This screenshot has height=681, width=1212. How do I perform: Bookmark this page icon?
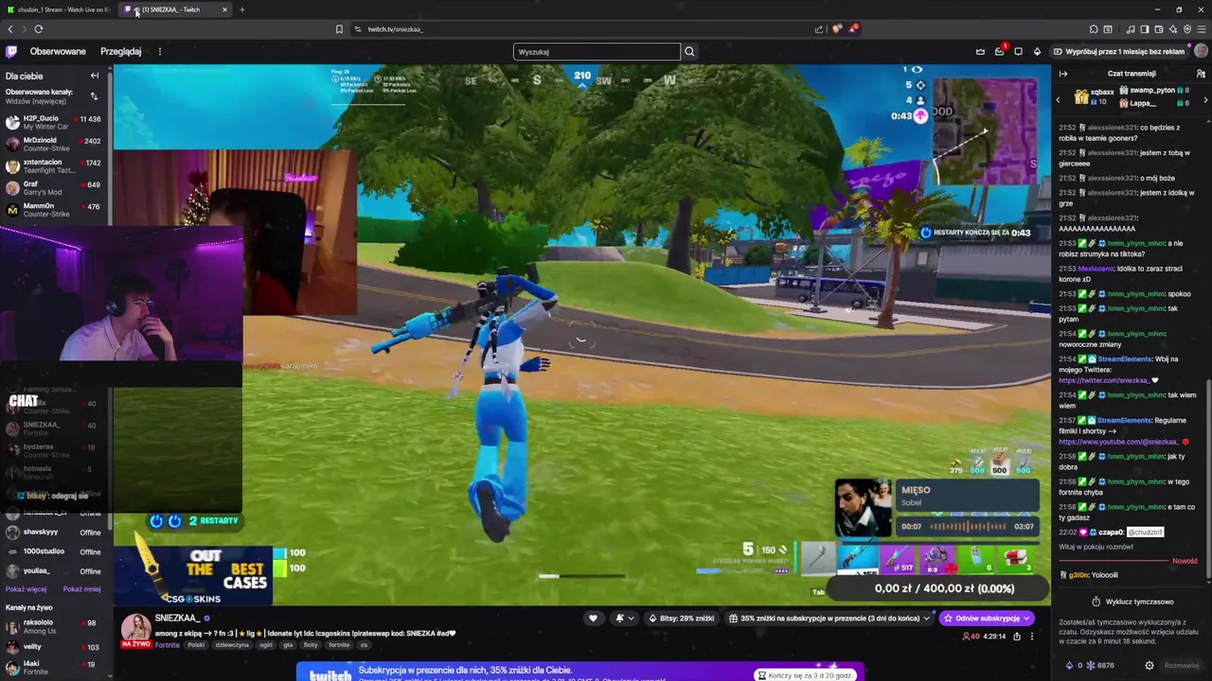339,29
